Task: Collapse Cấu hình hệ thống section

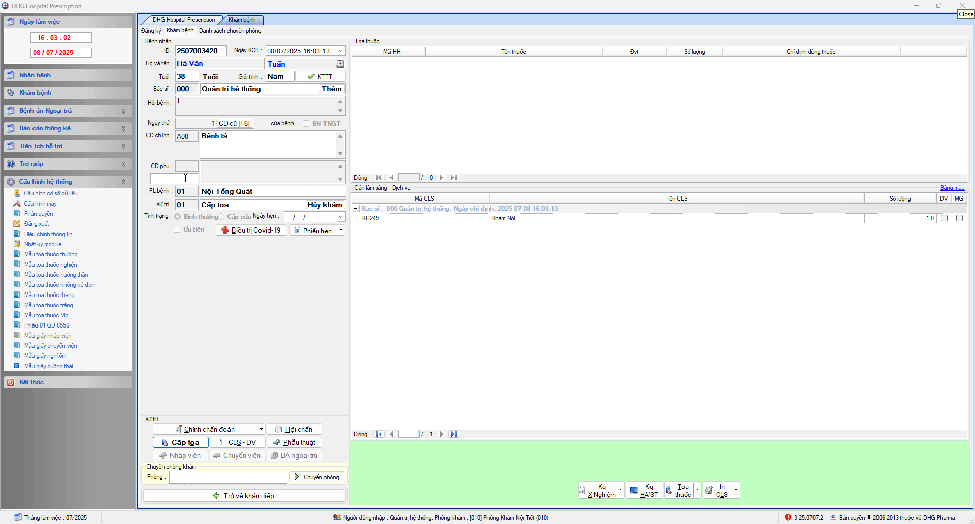Action: [123, 182]
